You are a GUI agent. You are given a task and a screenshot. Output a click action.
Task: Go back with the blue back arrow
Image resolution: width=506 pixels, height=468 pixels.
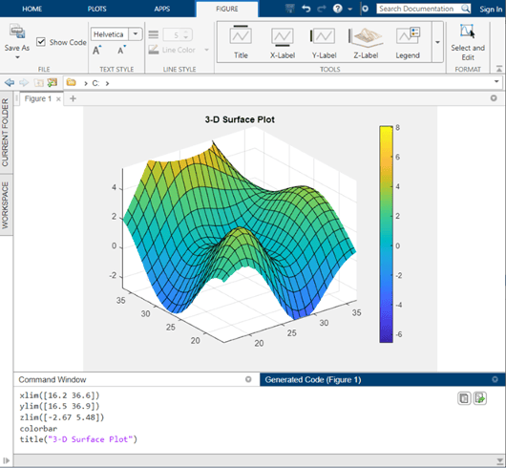pos(10,83)
